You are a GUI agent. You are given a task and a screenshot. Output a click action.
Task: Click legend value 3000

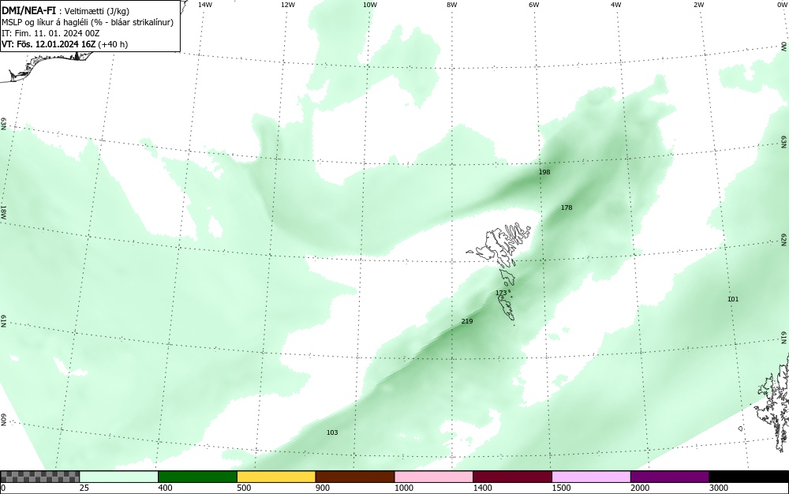pos(719,488)
